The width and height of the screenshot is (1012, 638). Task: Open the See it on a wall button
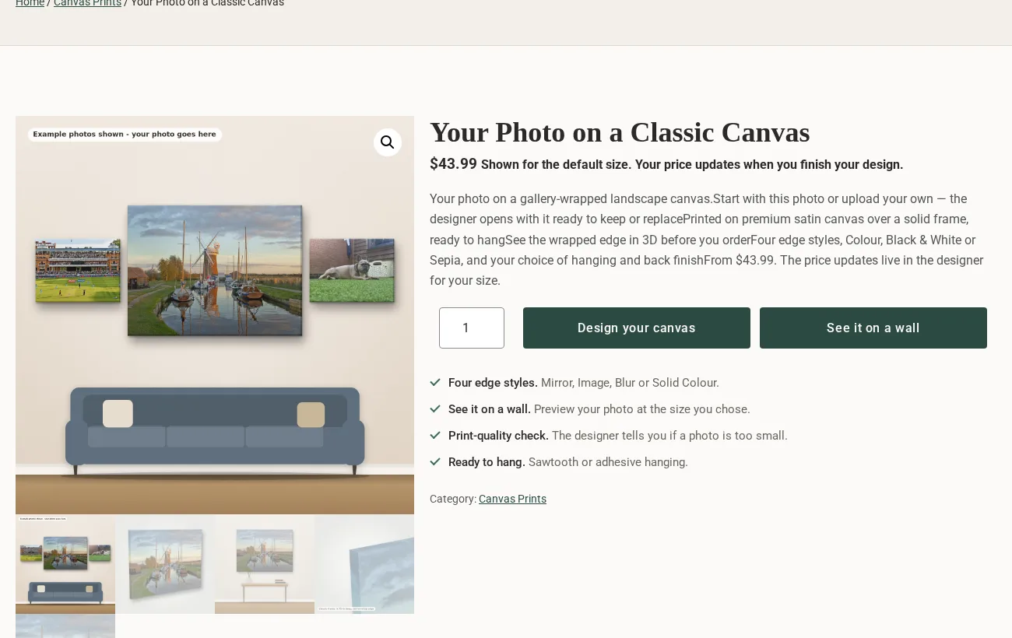pyautogui.click(x=873, y=328)
